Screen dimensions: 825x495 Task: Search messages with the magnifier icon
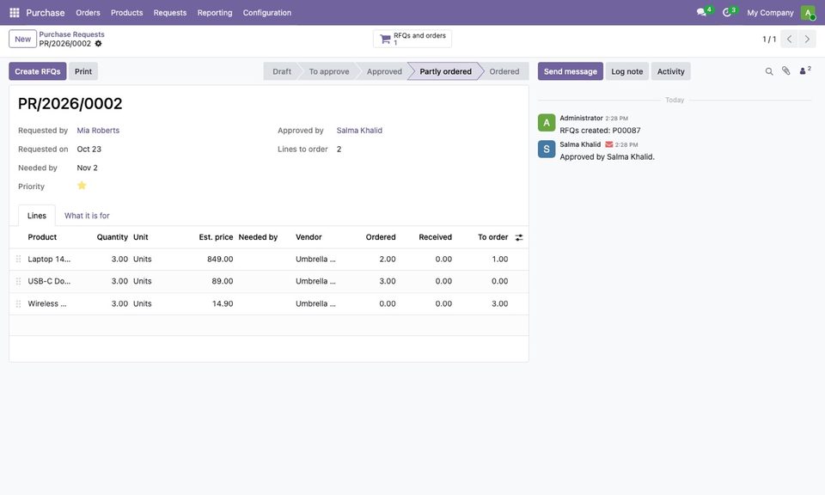click(x=768, y=71)
